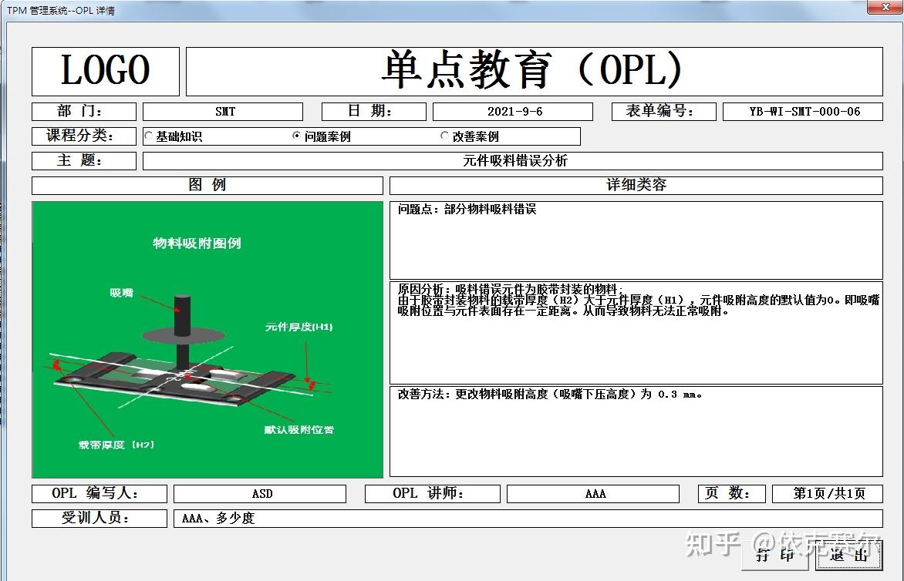This screenshot has width=904, height=581.
Task: Select the 改善案例 radio button
Action: coord(445,136)
